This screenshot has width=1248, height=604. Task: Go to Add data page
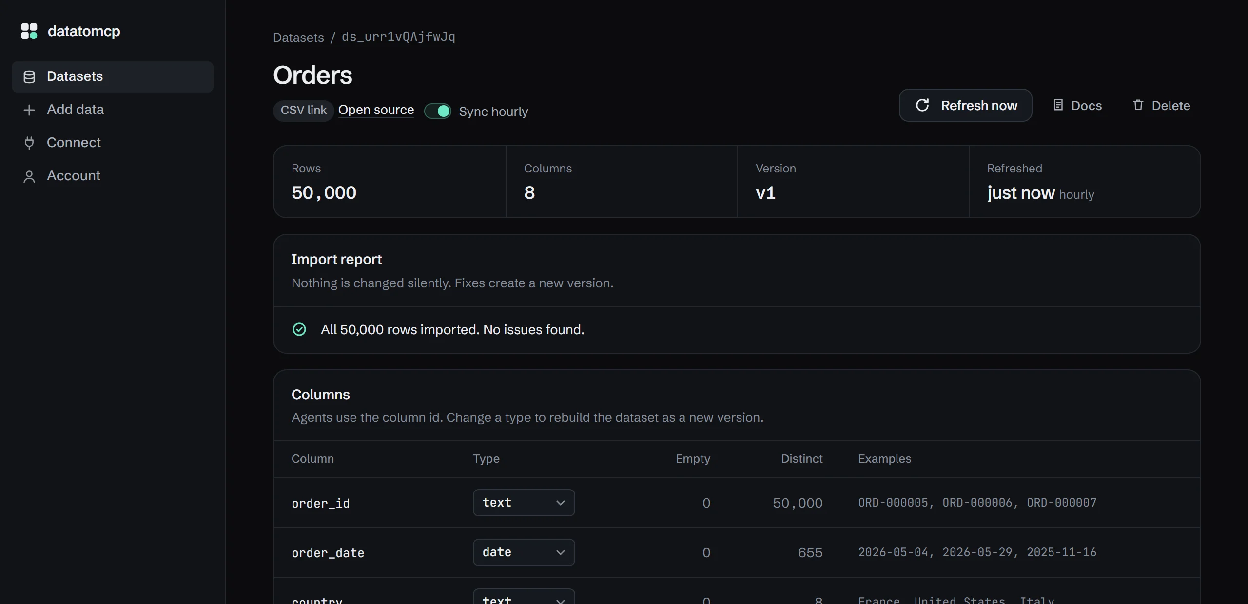[x=113, y=110]
